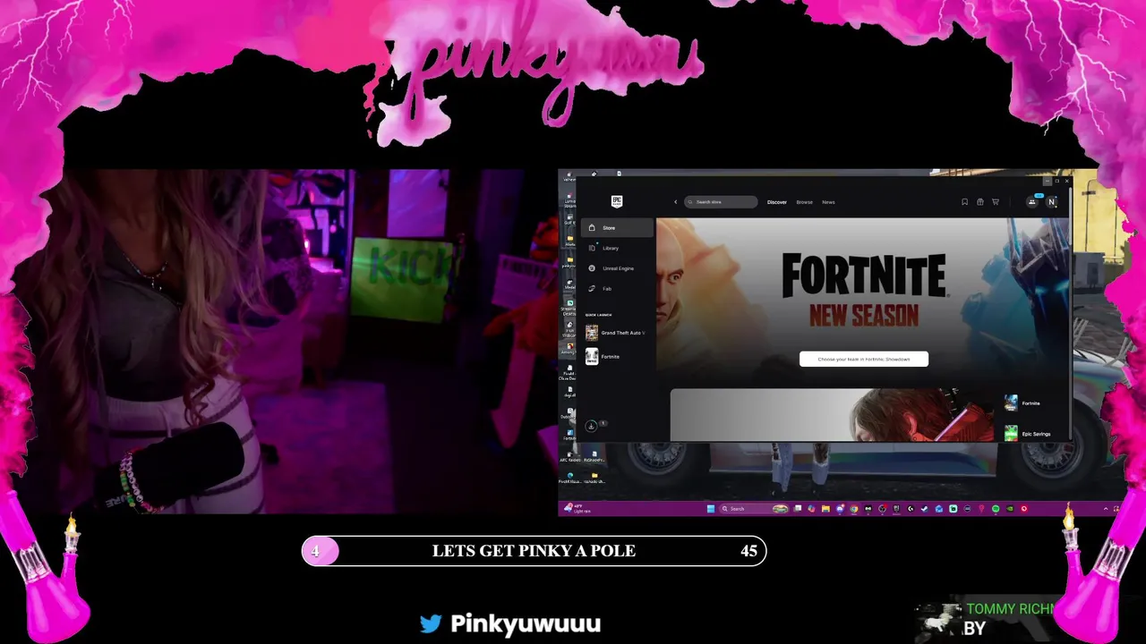1146x644 pixels.
Task: Quick launch Grand Theft Auto V
Action: pyautogui.click(x=615, y=333)
